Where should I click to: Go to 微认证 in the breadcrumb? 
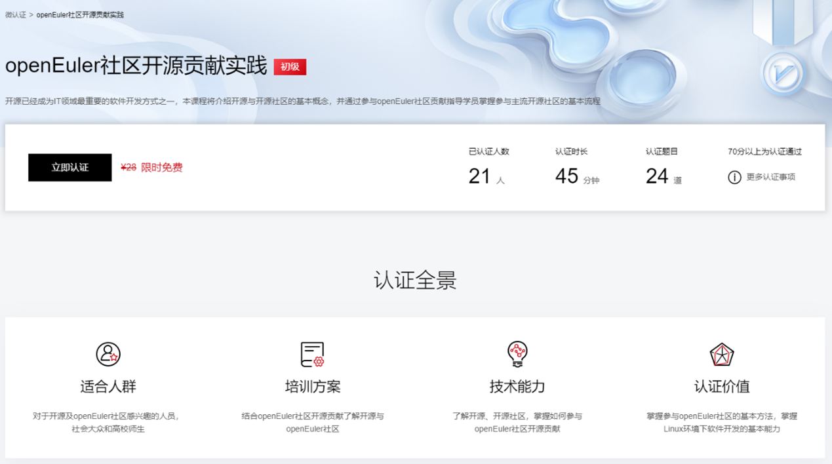click(16, 14)
